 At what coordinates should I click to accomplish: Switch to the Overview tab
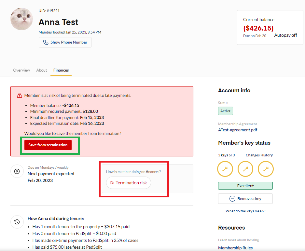21,70
